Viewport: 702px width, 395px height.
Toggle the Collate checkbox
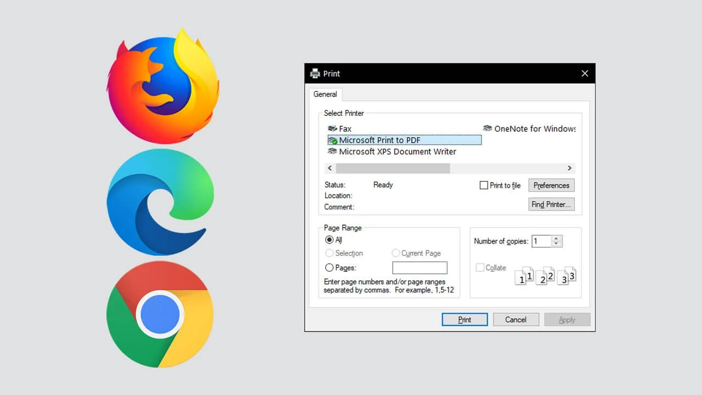click(x=480, y=268)
